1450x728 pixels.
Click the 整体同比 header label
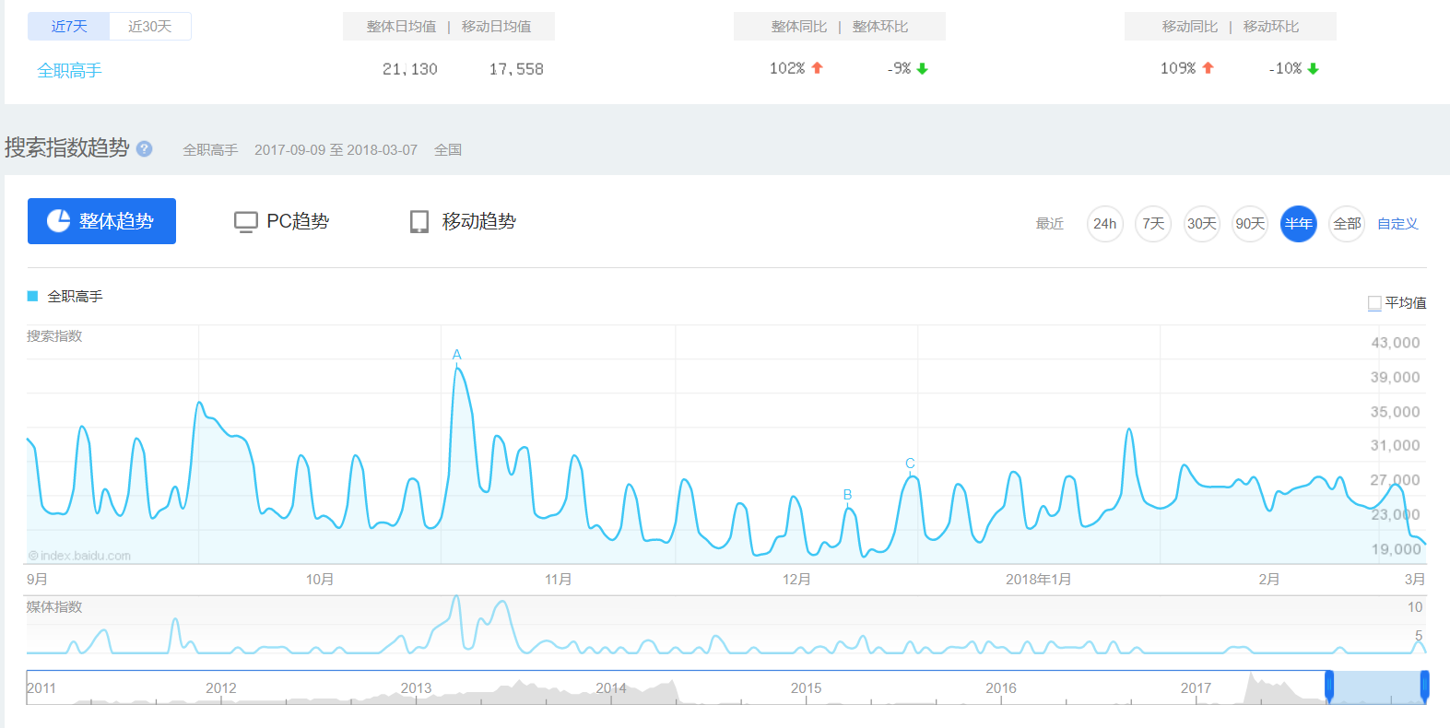click(x=799, y=27)
